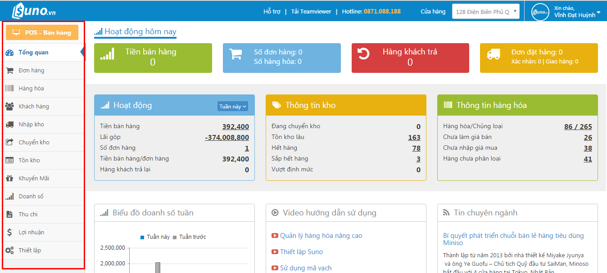Click the RSS icon beside Tin chuyên ngành
Image resolution: width=607 pixels, height=273 pixels.
446,213
